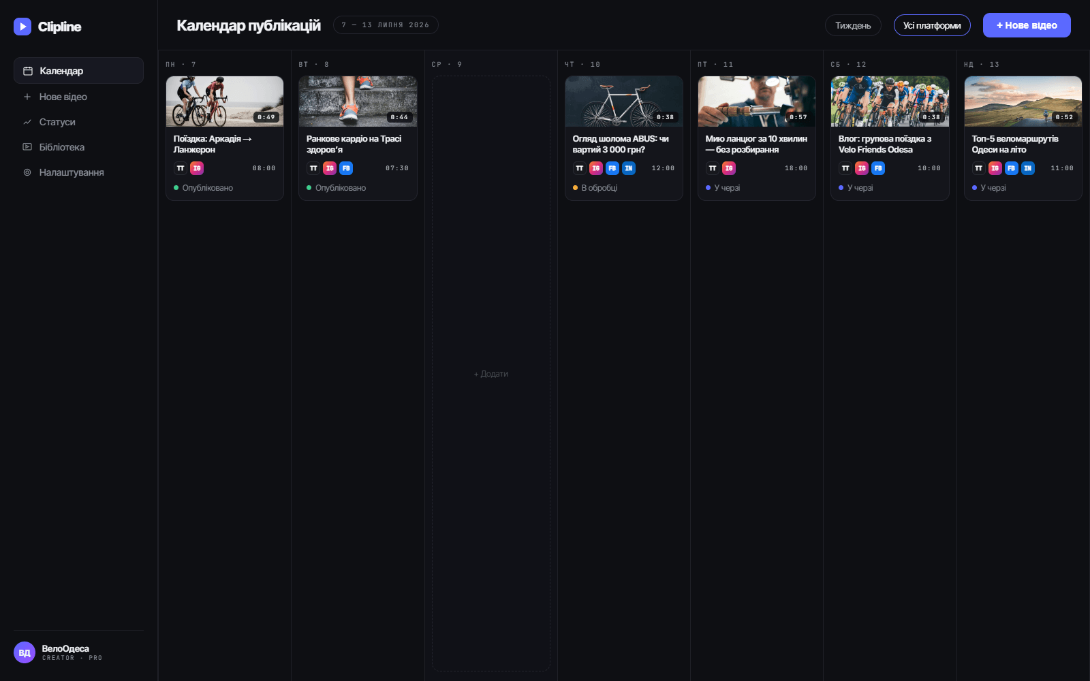Click Instagram icon on Ранкове кардіо card
Viewport: 1090px width, 681px height.
(330, 168)
